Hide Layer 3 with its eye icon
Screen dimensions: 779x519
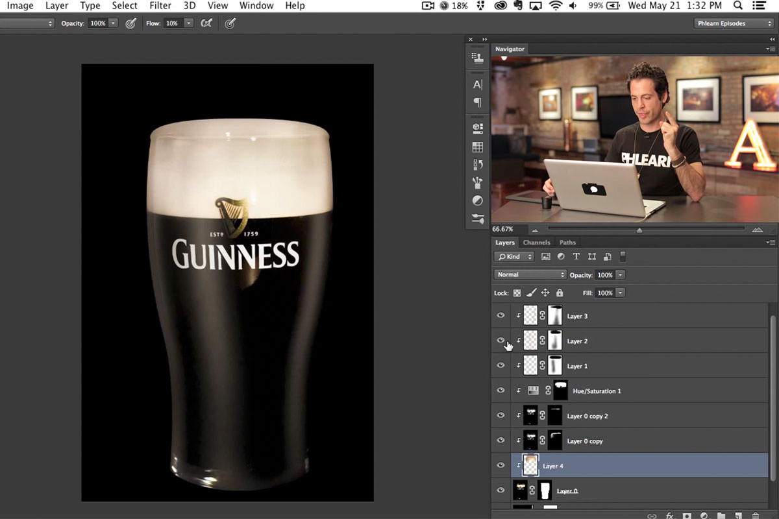click(501, 316)
